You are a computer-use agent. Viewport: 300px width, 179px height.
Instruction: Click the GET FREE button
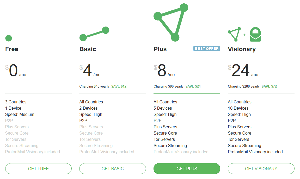tap(39, 169)
